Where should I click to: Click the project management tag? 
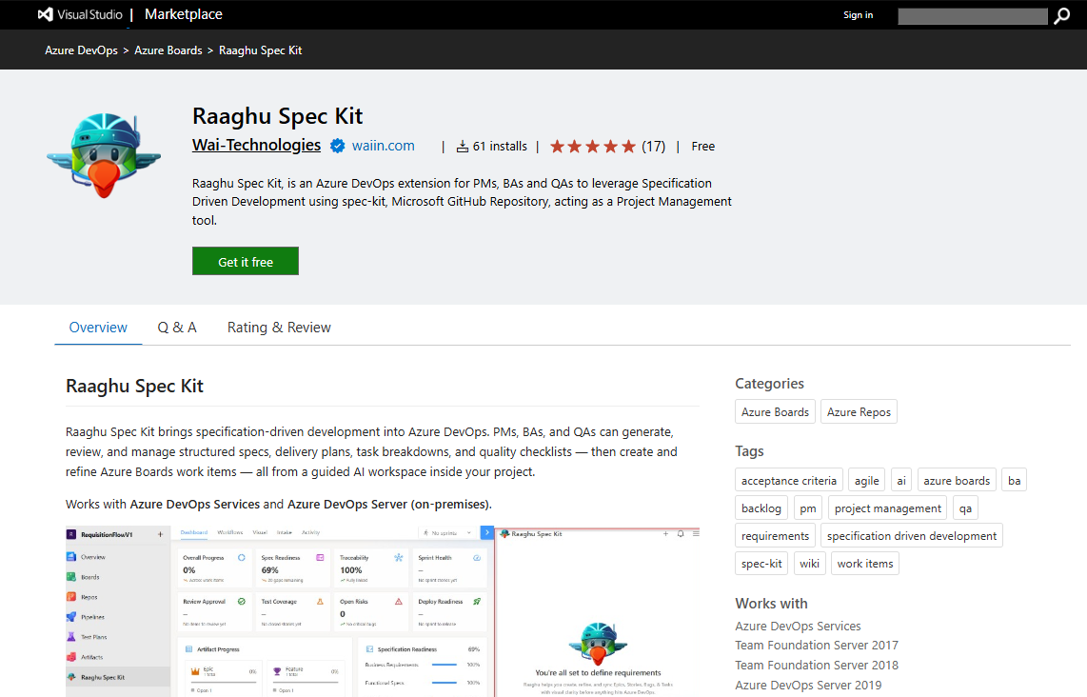coord(888,508)
